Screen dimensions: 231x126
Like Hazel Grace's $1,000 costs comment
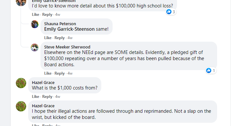(36, 96)
